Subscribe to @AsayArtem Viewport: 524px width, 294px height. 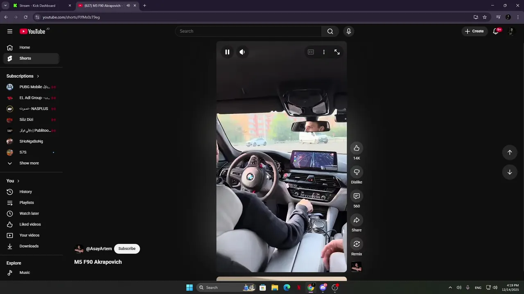tap(127, 249)
